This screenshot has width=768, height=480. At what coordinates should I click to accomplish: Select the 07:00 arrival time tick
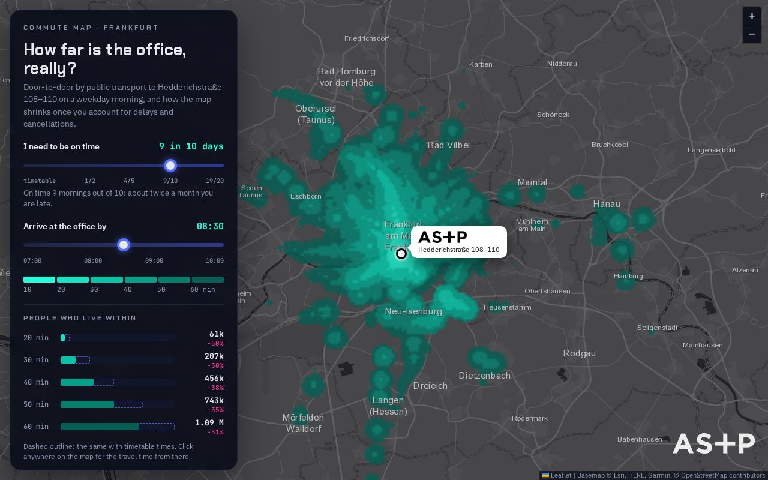(x=32, y=260)
